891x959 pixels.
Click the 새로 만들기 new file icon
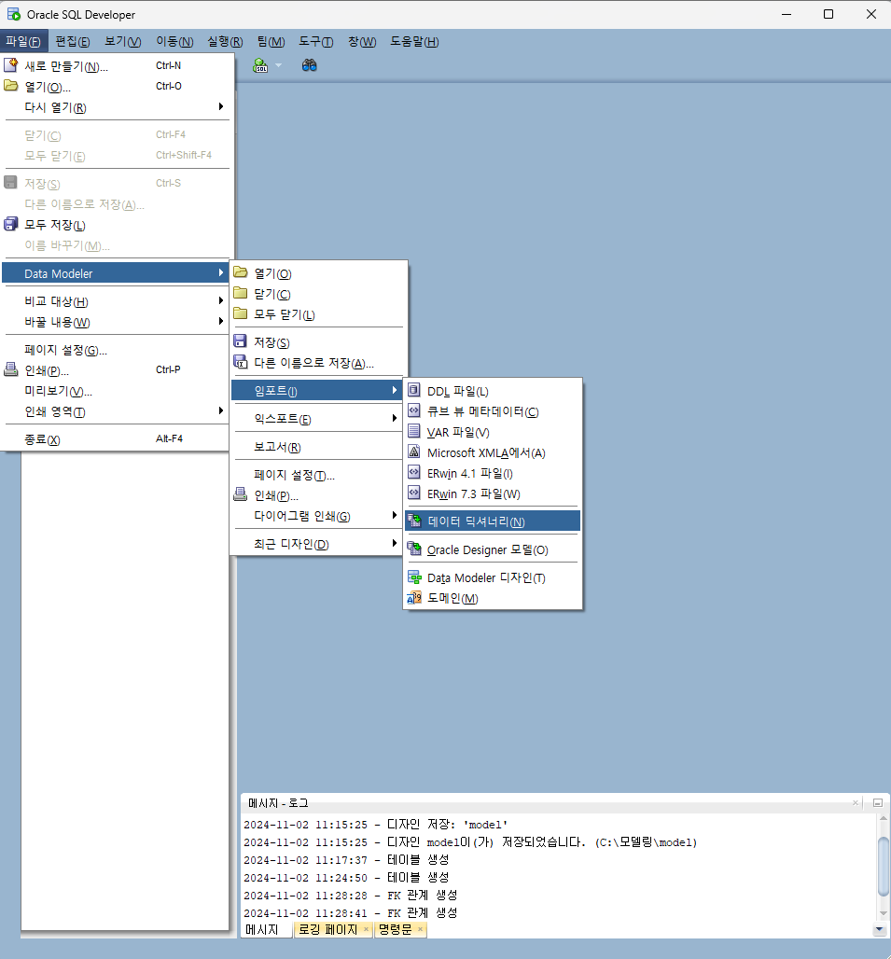[x=11, y=64]
